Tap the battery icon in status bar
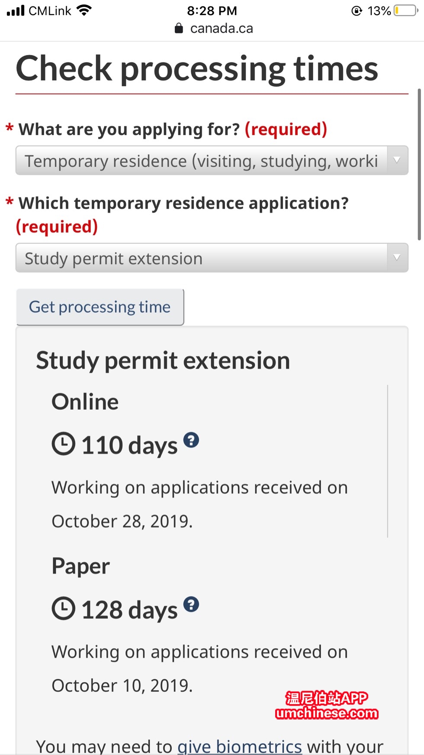Viewport: 424px width, 755px height. coord(405,10)
